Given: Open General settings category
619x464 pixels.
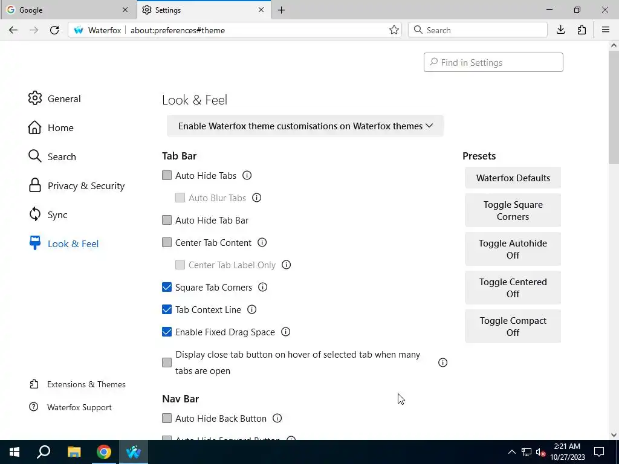Looking at the screenshot, I should 54,98.
